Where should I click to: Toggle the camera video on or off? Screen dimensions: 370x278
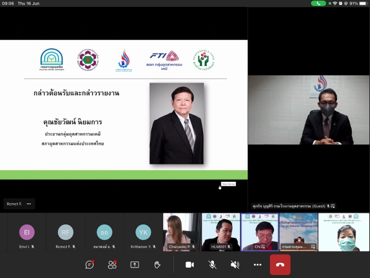[190, 265]
